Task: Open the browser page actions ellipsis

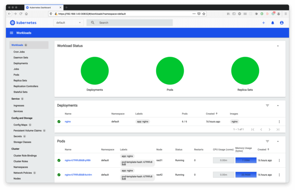Action: point(194,14)
